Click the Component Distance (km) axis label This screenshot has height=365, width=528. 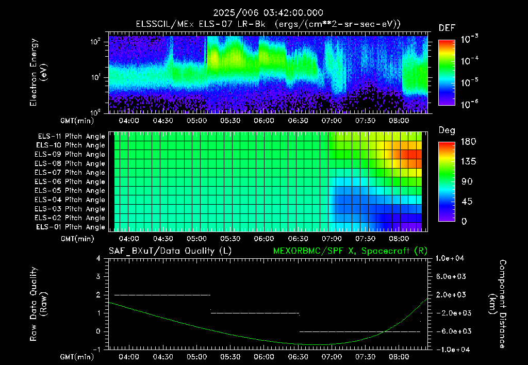tap(498, 304)
